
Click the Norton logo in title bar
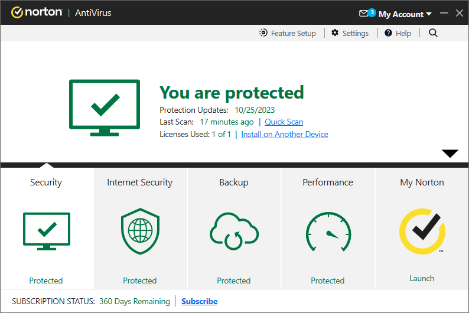[37, 12]
